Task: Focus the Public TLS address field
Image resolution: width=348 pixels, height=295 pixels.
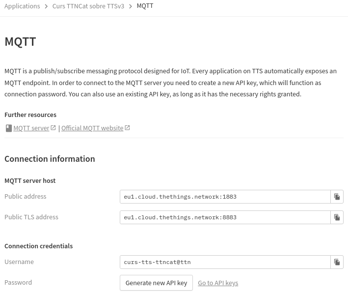Action: click(x=225, y=217)
